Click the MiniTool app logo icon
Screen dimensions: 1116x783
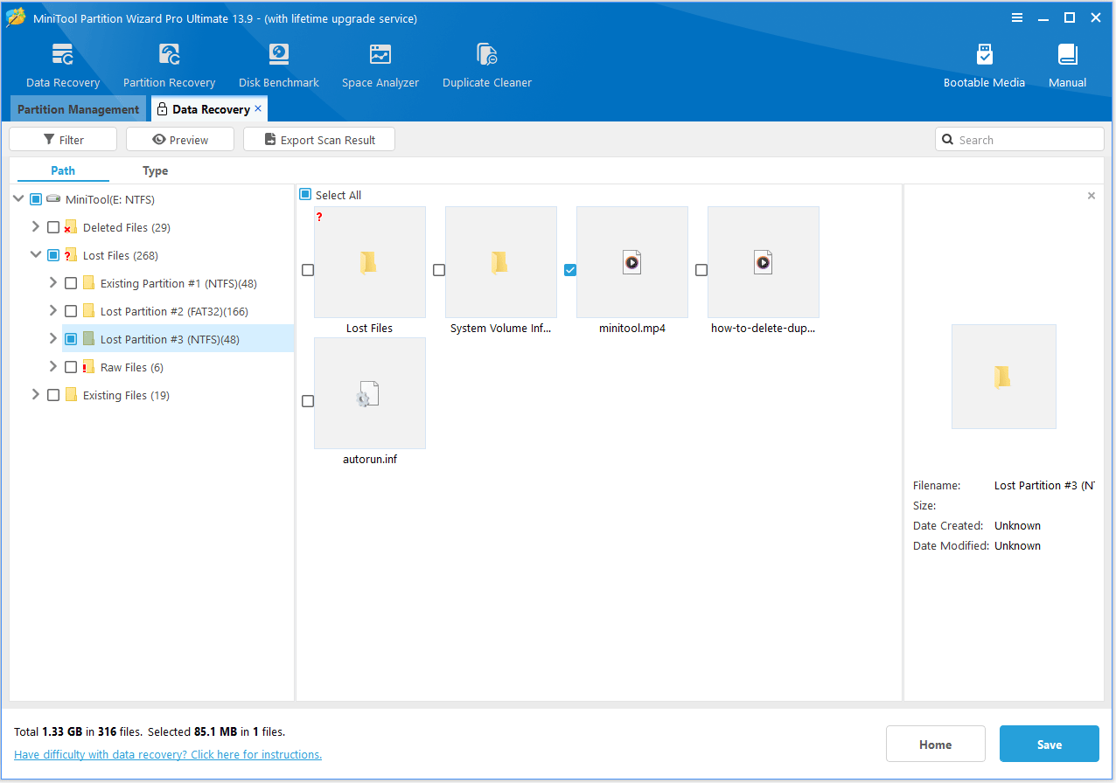point(16,17)
